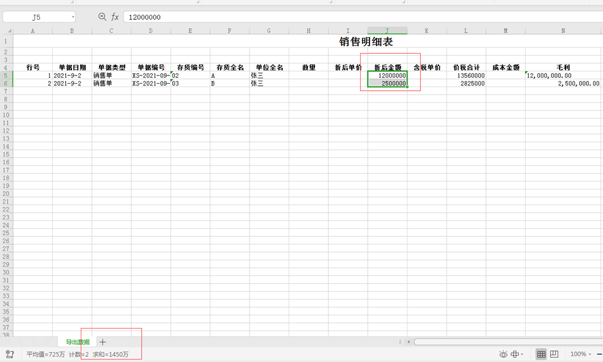This screenshot has width=603, height=362.
Task: Select cell with value 13560000
Action: point(467,75)
